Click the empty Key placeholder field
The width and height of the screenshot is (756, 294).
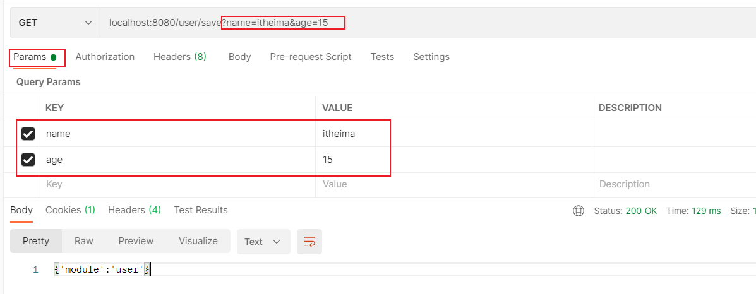click(x=177, y=184)
